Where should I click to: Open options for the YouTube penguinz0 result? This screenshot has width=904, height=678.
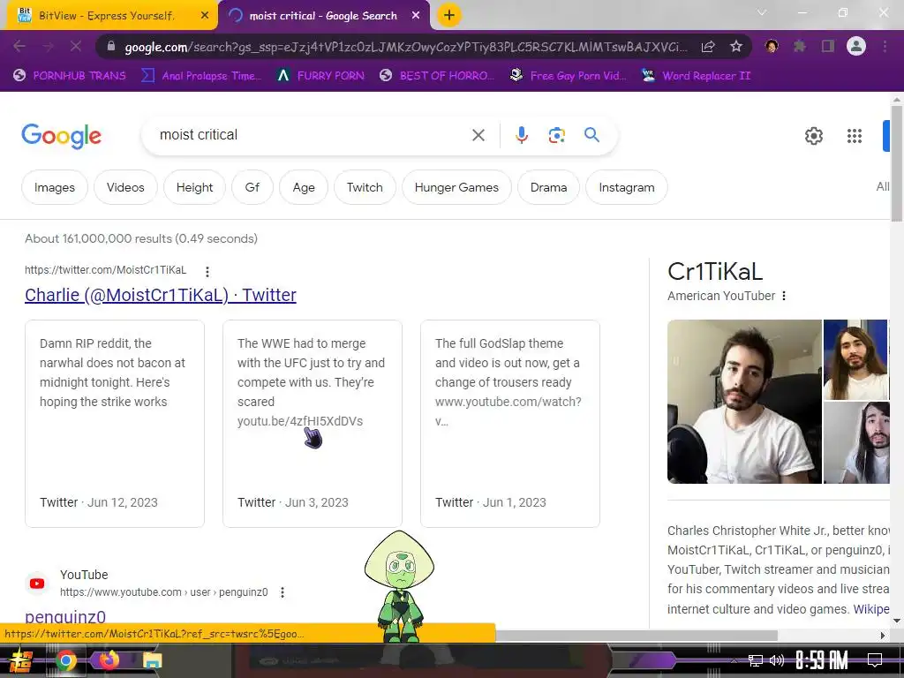click(x=282, y=592)
